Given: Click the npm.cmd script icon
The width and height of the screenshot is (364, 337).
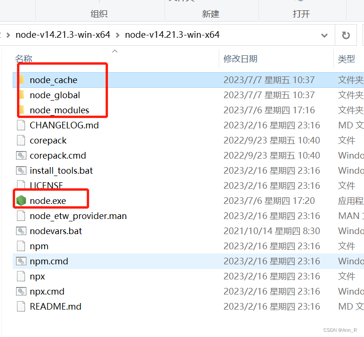Looking at the screenshot, I should pyautogui.click(x=21, y=261).
